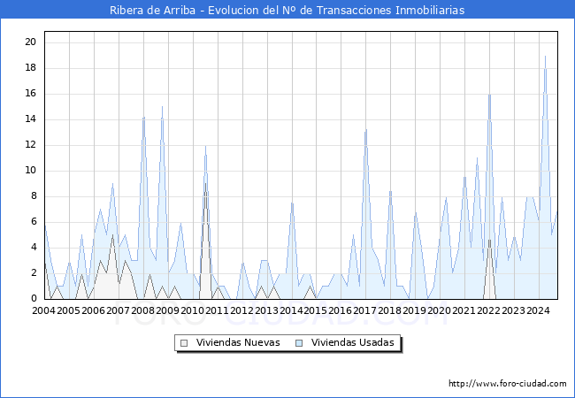Select the 2017 x-axis label
The width and height of the screenshot is (575, 398).
click(364, 310)
